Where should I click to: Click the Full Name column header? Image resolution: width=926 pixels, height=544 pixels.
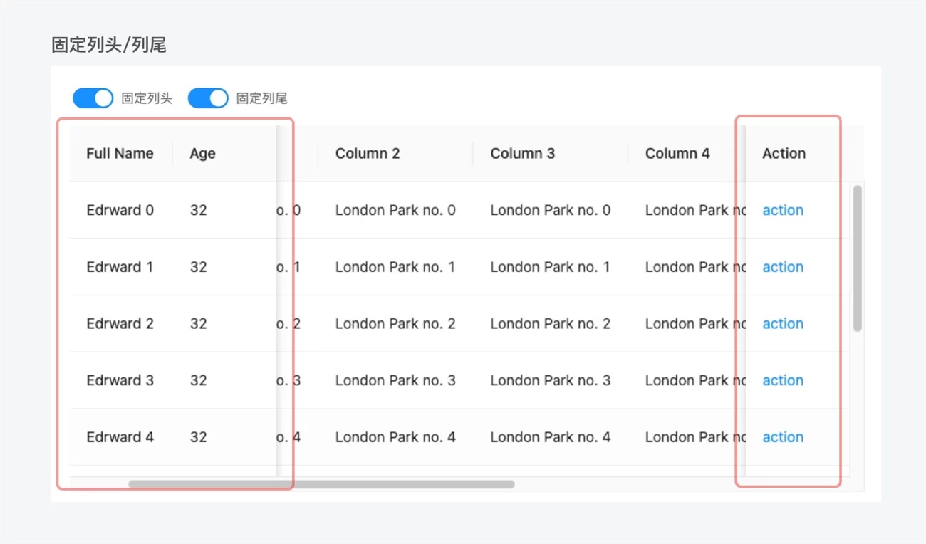click(x=120, y=154)
